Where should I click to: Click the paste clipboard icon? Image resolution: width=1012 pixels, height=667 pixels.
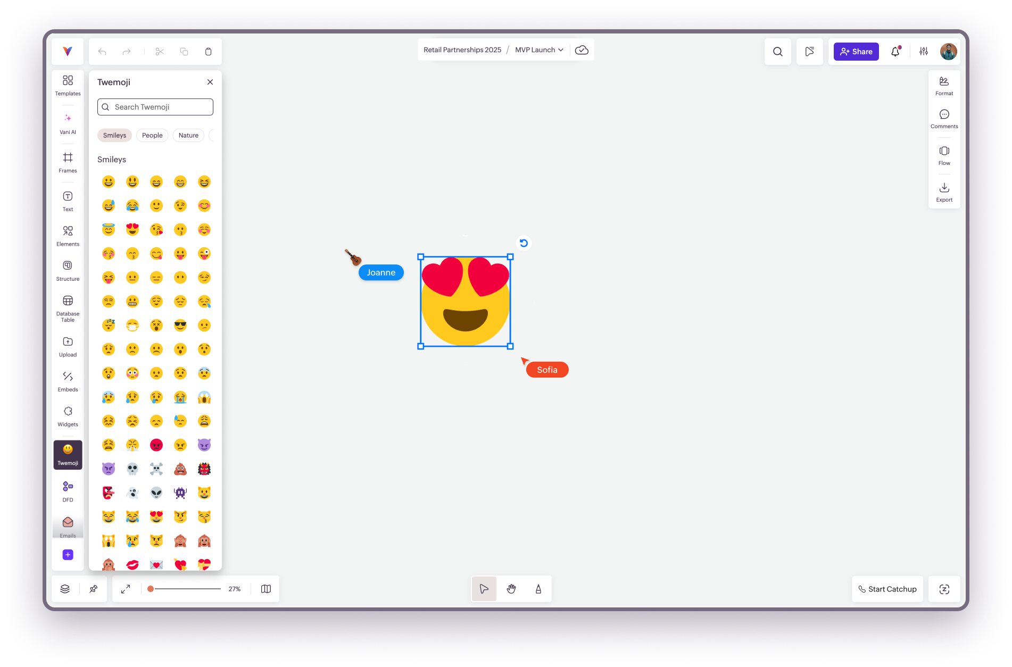(x=209, y=52)
